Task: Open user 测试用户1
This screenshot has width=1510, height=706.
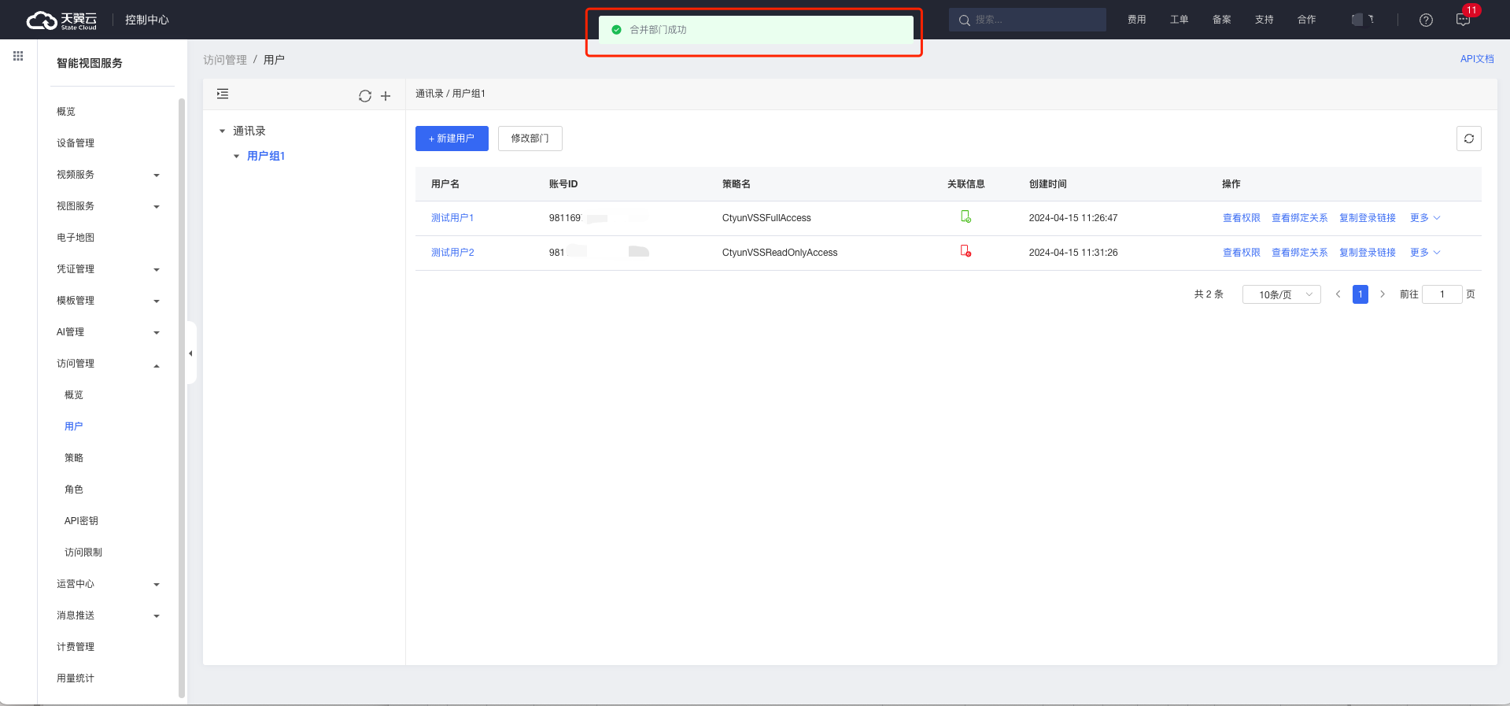Action: coord(452,218)
